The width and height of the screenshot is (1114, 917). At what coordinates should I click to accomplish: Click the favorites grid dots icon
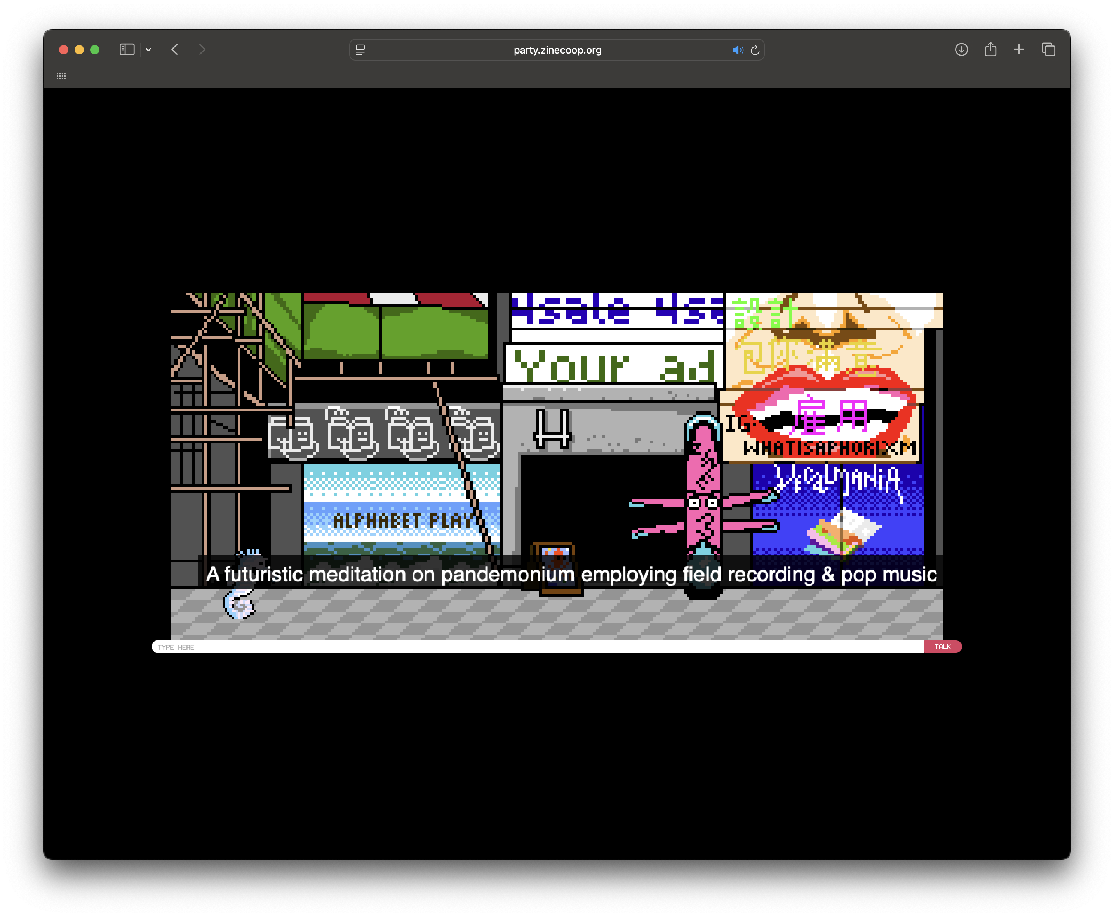pyautogui.click(x=61, y=76)
